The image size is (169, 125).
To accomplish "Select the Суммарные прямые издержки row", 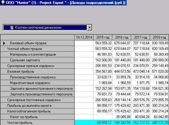I will [37, 66].
